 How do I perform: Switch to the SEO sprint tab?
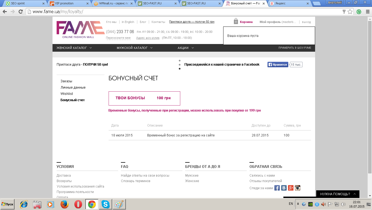(x=25, y=4)
